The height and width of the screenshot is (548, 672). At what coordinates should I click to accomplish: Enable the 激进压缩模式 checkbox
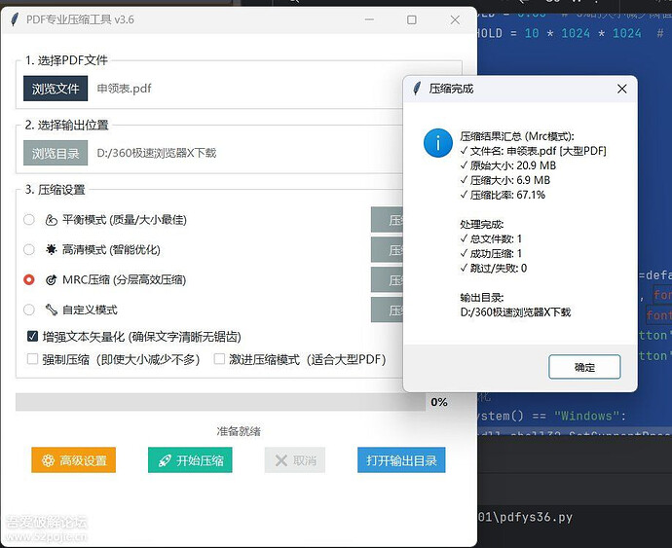(x=219, y=359)
